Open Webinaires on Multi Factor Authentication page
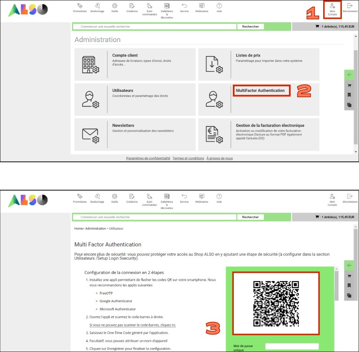Viewport: 359px width, 352px height. (x=201, y=198)
